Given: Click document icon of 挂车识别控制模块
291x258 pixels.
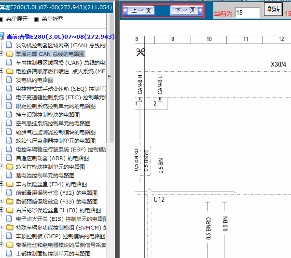Looking at the screenshot, I should (x=9, y=114).
